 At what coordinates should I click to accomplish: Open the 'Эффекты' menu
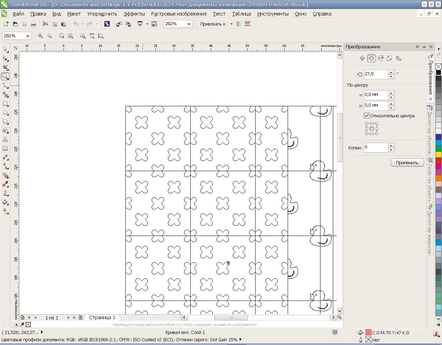pos(134,14)
